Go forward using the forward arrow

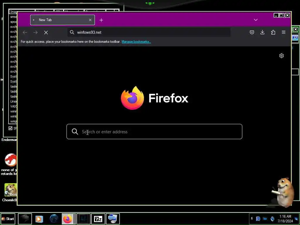pyautogui.click(x=35, y=33)
